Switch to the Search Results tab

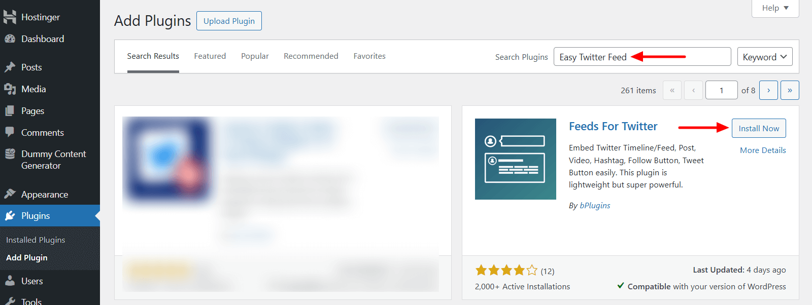[153, 56]
